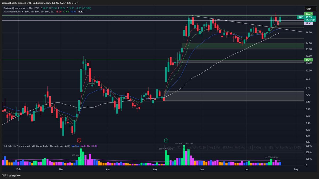The image size is (319, 179).
Task: Click the 8.00 price axis label
Action: [309, 88]
